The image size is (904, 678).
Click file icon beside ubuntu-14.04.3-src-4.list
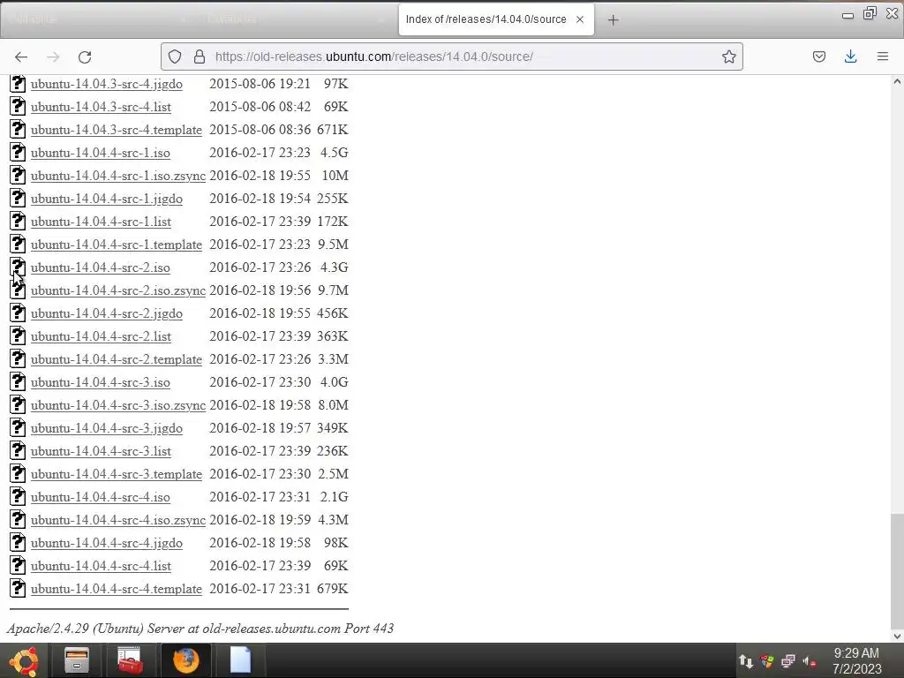[x=18, y=106]
